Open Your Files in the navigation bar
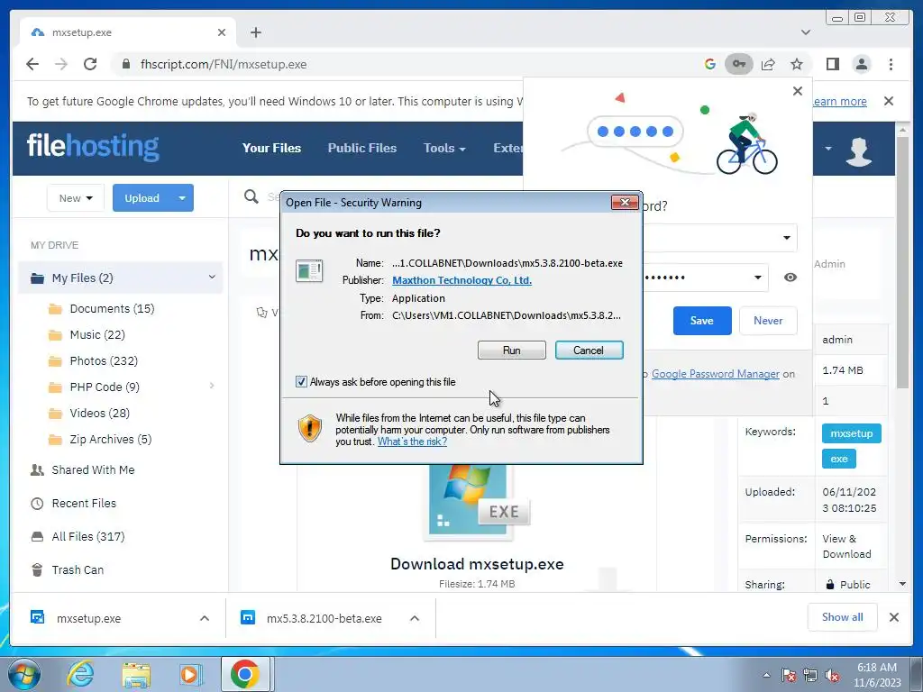923x692 pixels. [271, 149]
